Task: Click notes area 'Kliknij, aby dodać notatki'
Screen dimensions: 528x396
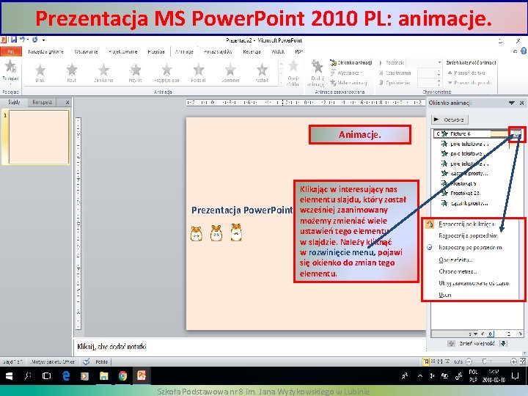Action: tap(249, 346)
